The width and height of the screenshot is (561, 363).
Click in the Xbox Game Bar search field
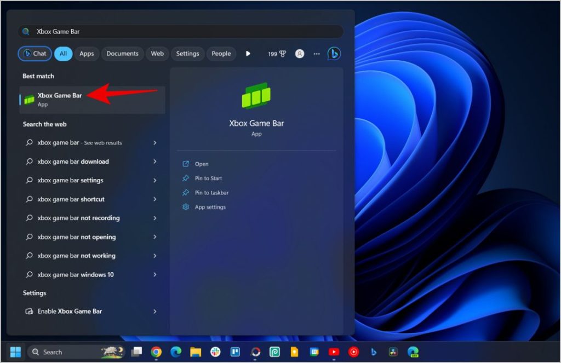tap(181, 31)
